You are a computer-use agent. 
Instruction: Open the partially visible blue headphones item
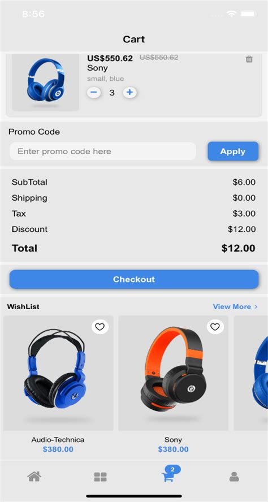tap(250, 373)
